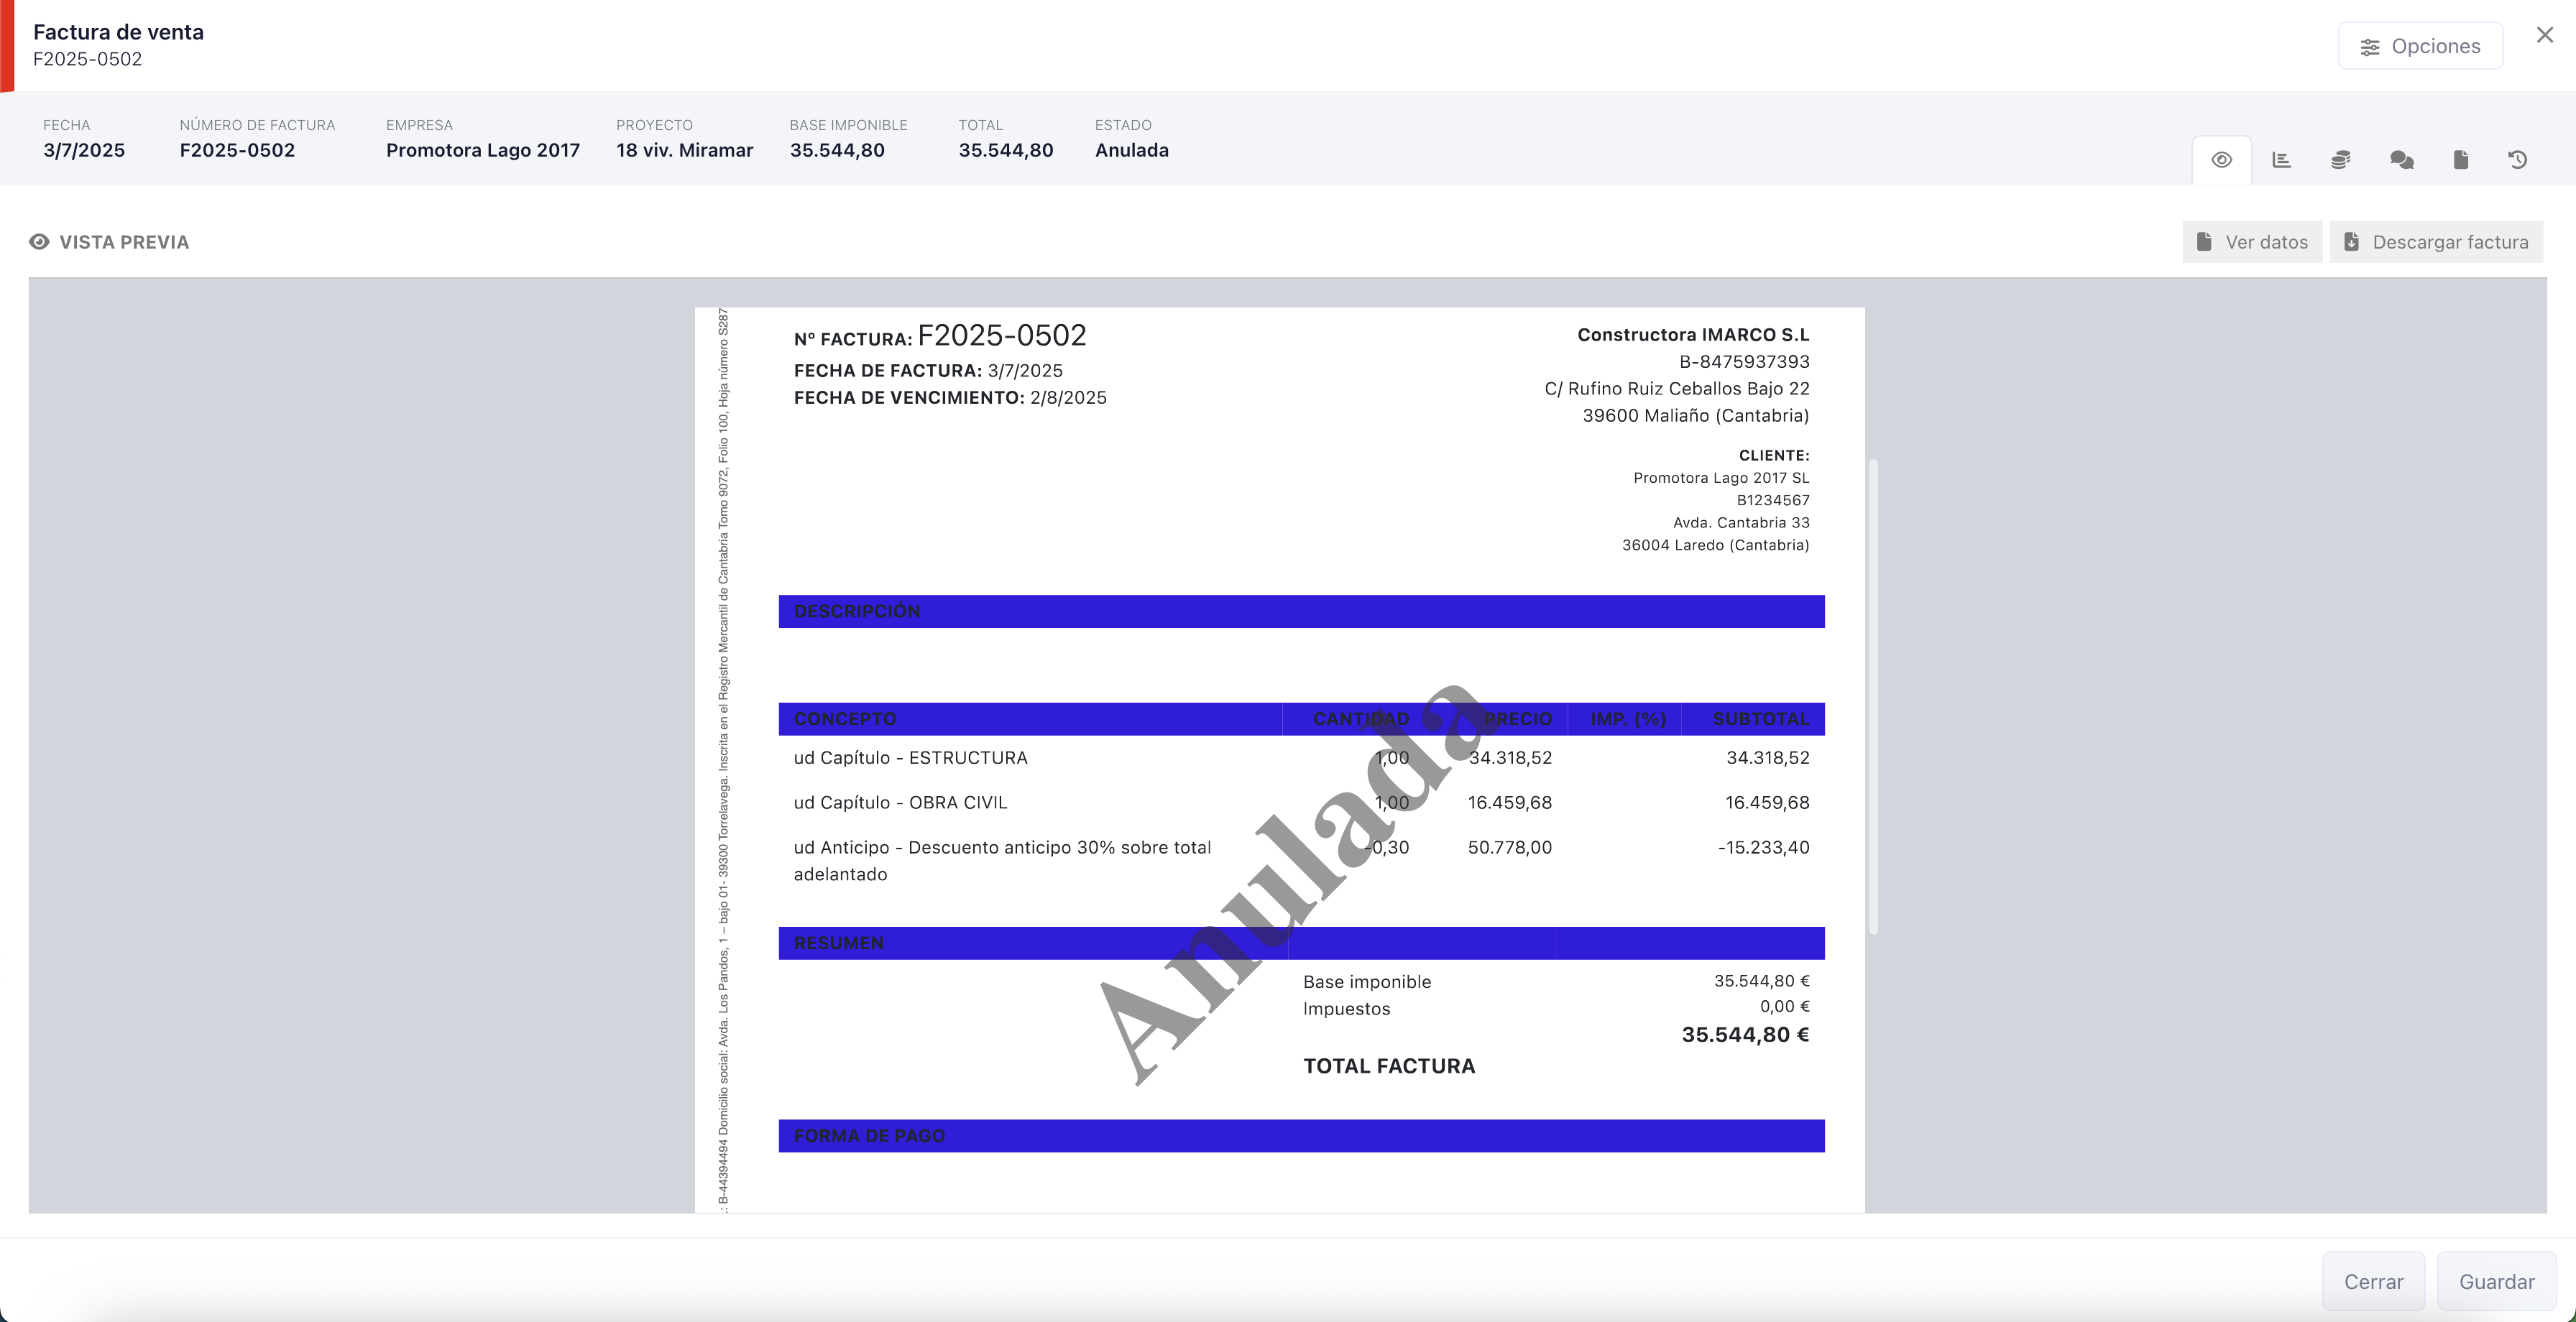Image resolution: width=2576 pixels, height=1322 pixels.
Task: Open the chat comments tab icon
Action: (x=2401, y=160)
